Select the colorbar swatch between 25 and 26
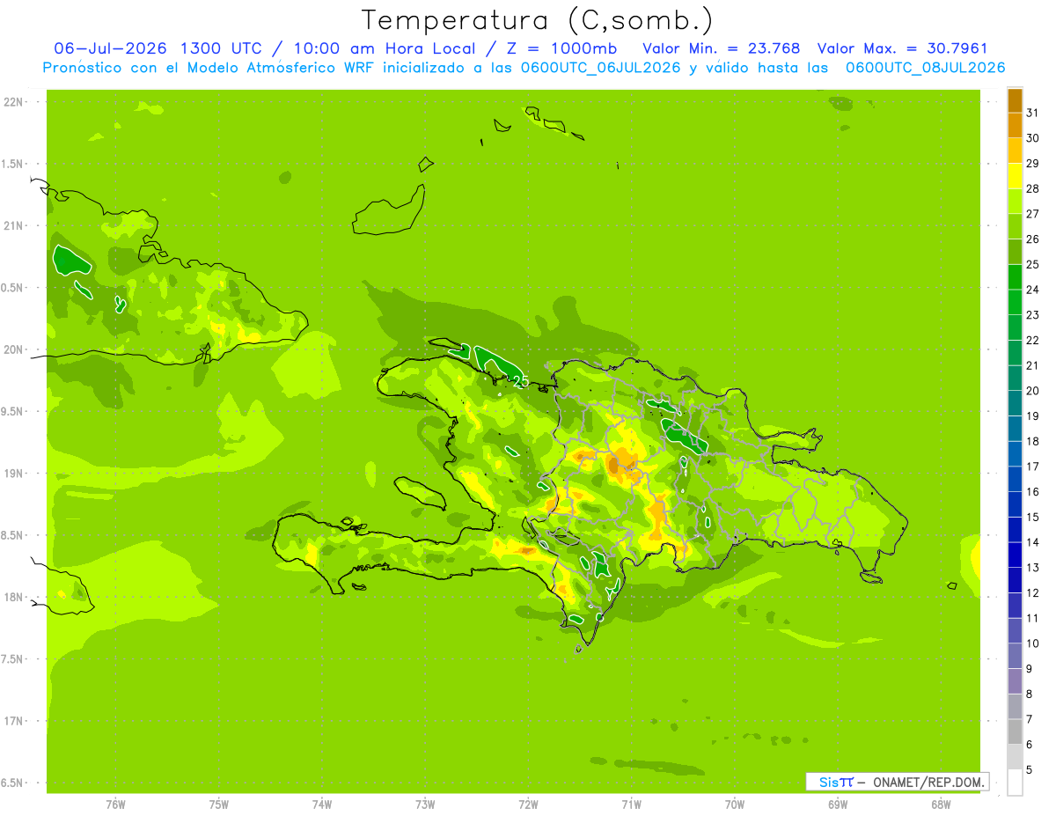The height and width of the screenshot is (816, 1056). [1015, 252]
